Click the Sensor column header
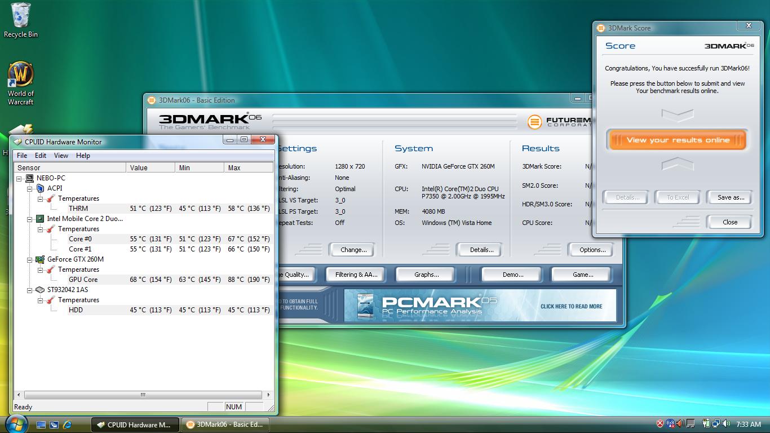This screenshot has width=770, height=433. coord(70,167)
